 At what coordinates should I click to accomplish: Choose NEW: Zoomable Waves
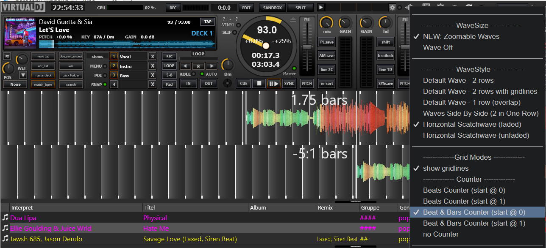[461, 36]
